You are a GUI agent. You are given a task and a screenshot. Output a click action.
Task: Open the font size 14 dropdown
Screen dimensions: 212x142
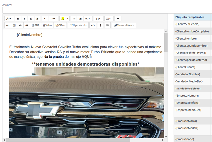pyautogui.click(x=53, y=18)
